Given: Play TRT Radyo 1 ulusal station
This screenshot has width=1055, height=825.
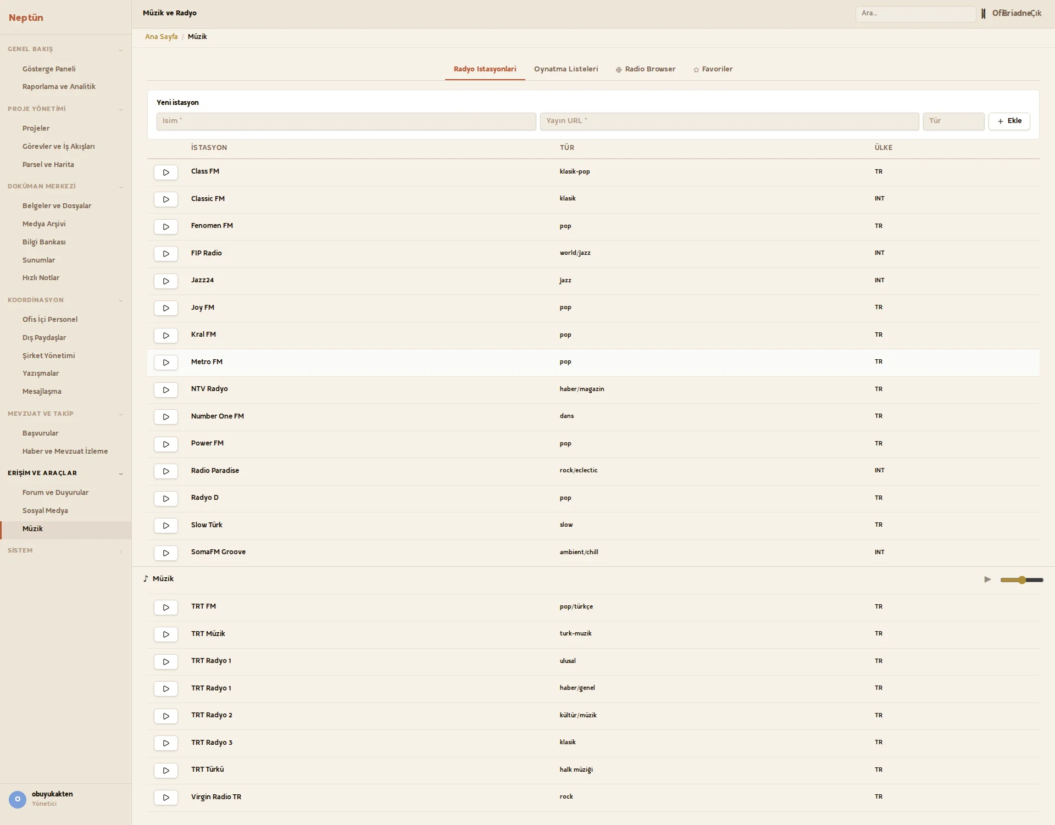Looking at the screenshot, I should (166, 662).
